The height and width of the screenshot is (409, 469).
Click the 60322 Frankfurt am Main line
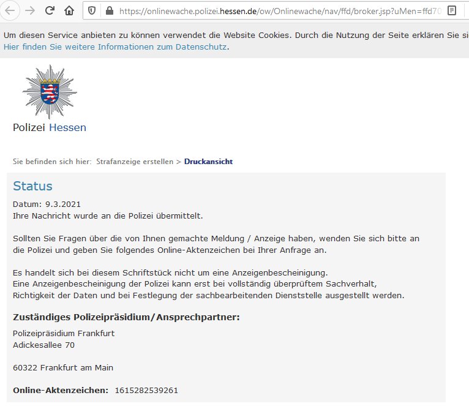tap(63, 367)
